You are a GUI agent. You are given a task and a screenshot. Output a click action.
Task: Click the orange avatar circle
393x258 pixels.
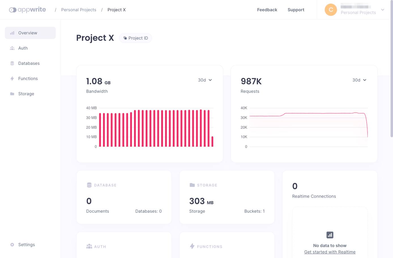(x=330, y=10)
